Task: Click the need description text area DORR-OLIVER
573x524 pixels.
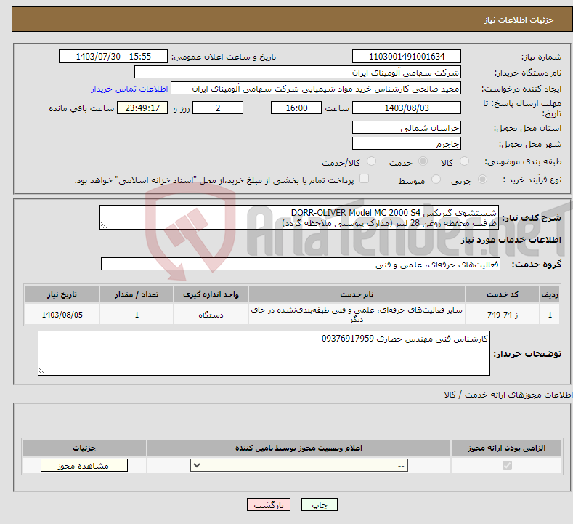Action: coord(299,217)
